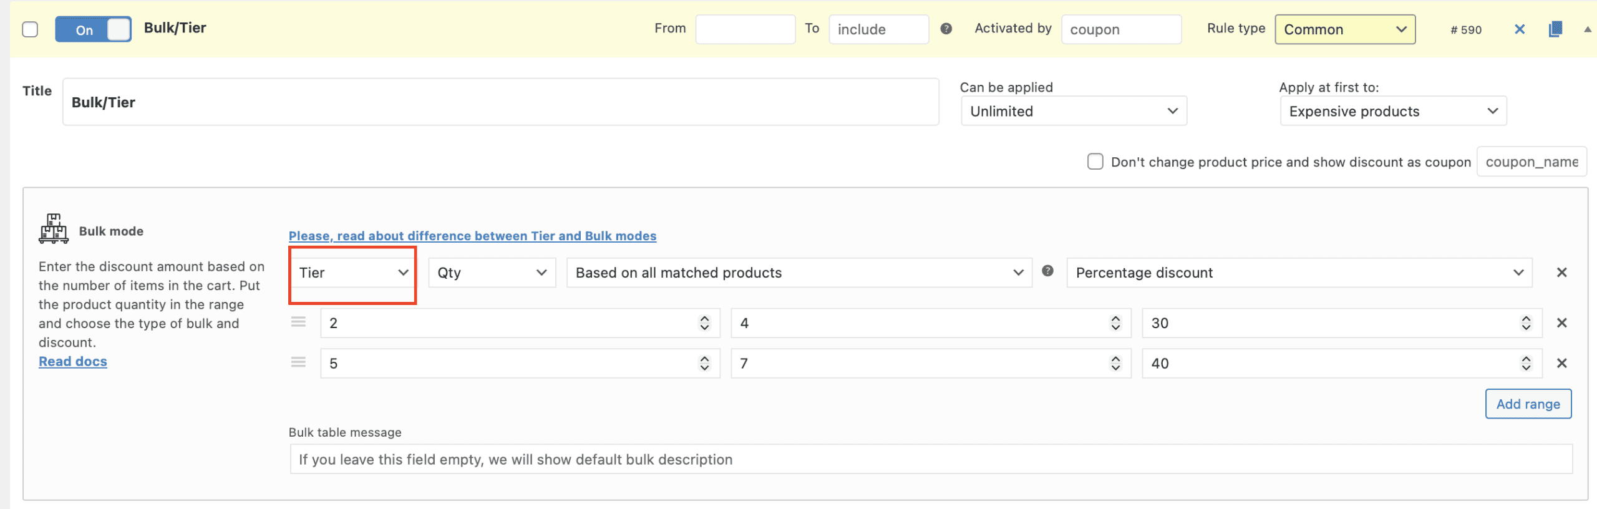Collapse the rule with the top-right triangle
This screenshot has height=509, width=1597.
click(1587, 29)
